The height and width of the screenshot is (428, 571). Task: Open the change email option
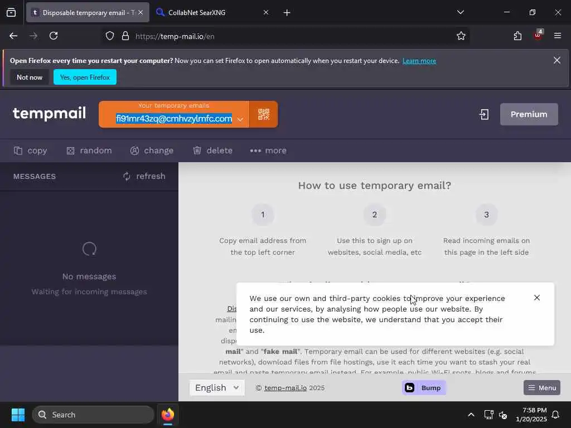(152, 150)
